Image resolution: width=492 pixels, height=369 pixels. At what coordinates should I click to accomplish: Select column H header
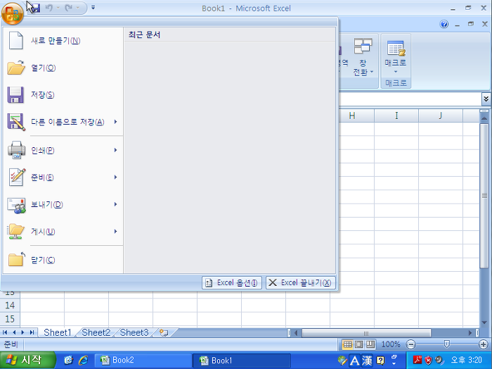pos(352,116)
